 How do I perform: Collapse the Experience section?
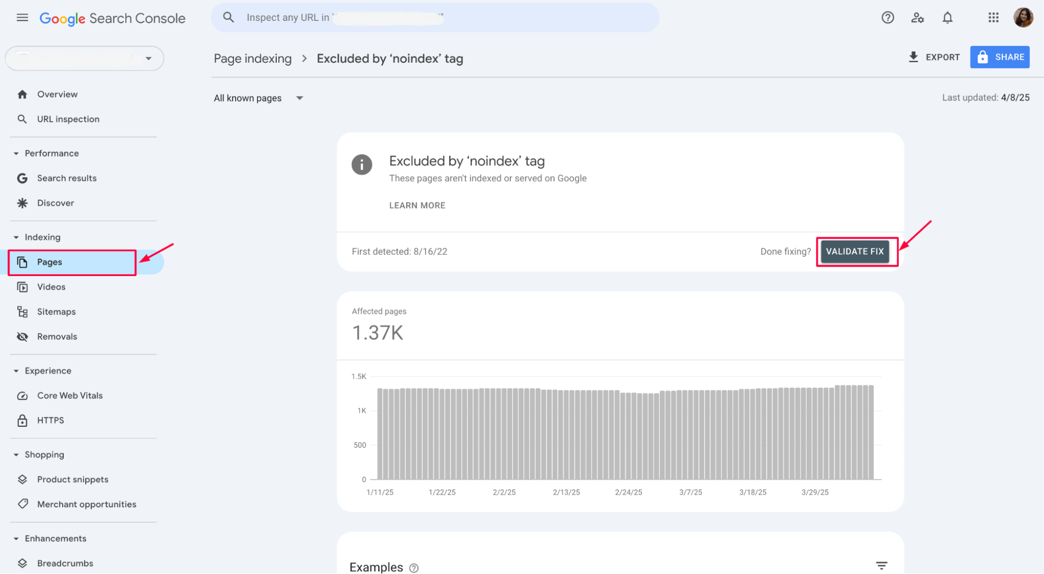tap(16, 371)
